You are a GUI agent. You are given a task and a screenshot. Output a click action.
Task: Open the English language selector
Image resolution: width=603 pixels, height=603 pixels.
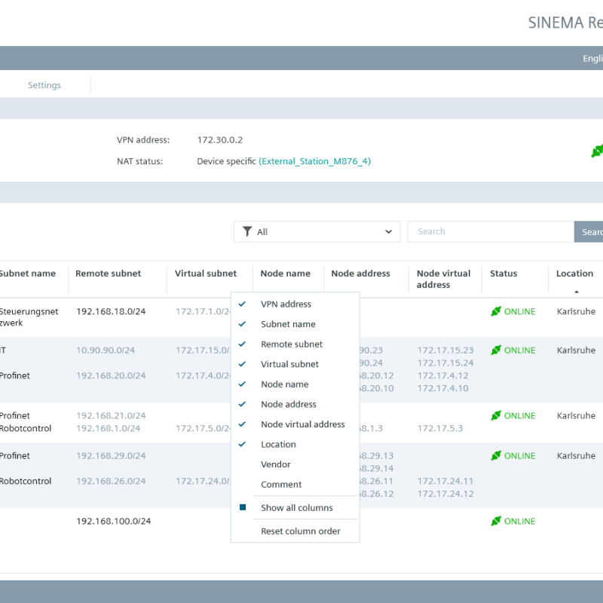point(592,59)
